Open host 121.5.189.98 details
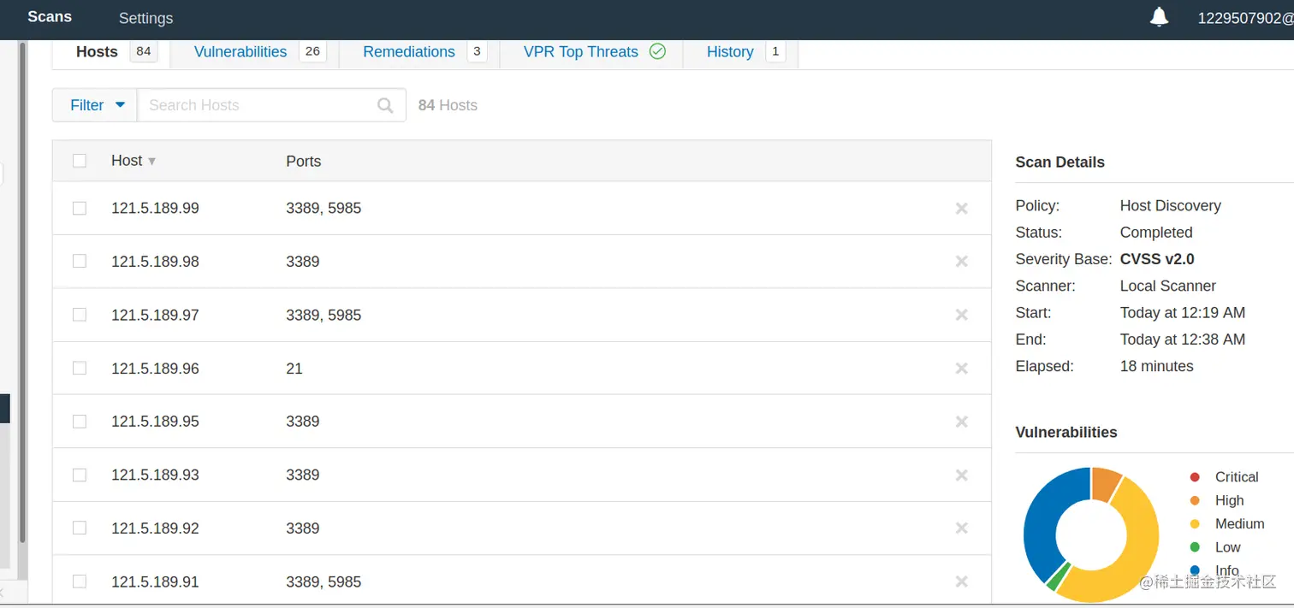 point(155,262)
